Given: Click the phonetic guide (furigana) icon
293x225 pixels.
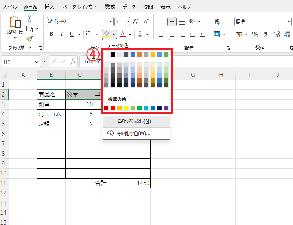Looking at the screenshot, I should tap(140, 34).
